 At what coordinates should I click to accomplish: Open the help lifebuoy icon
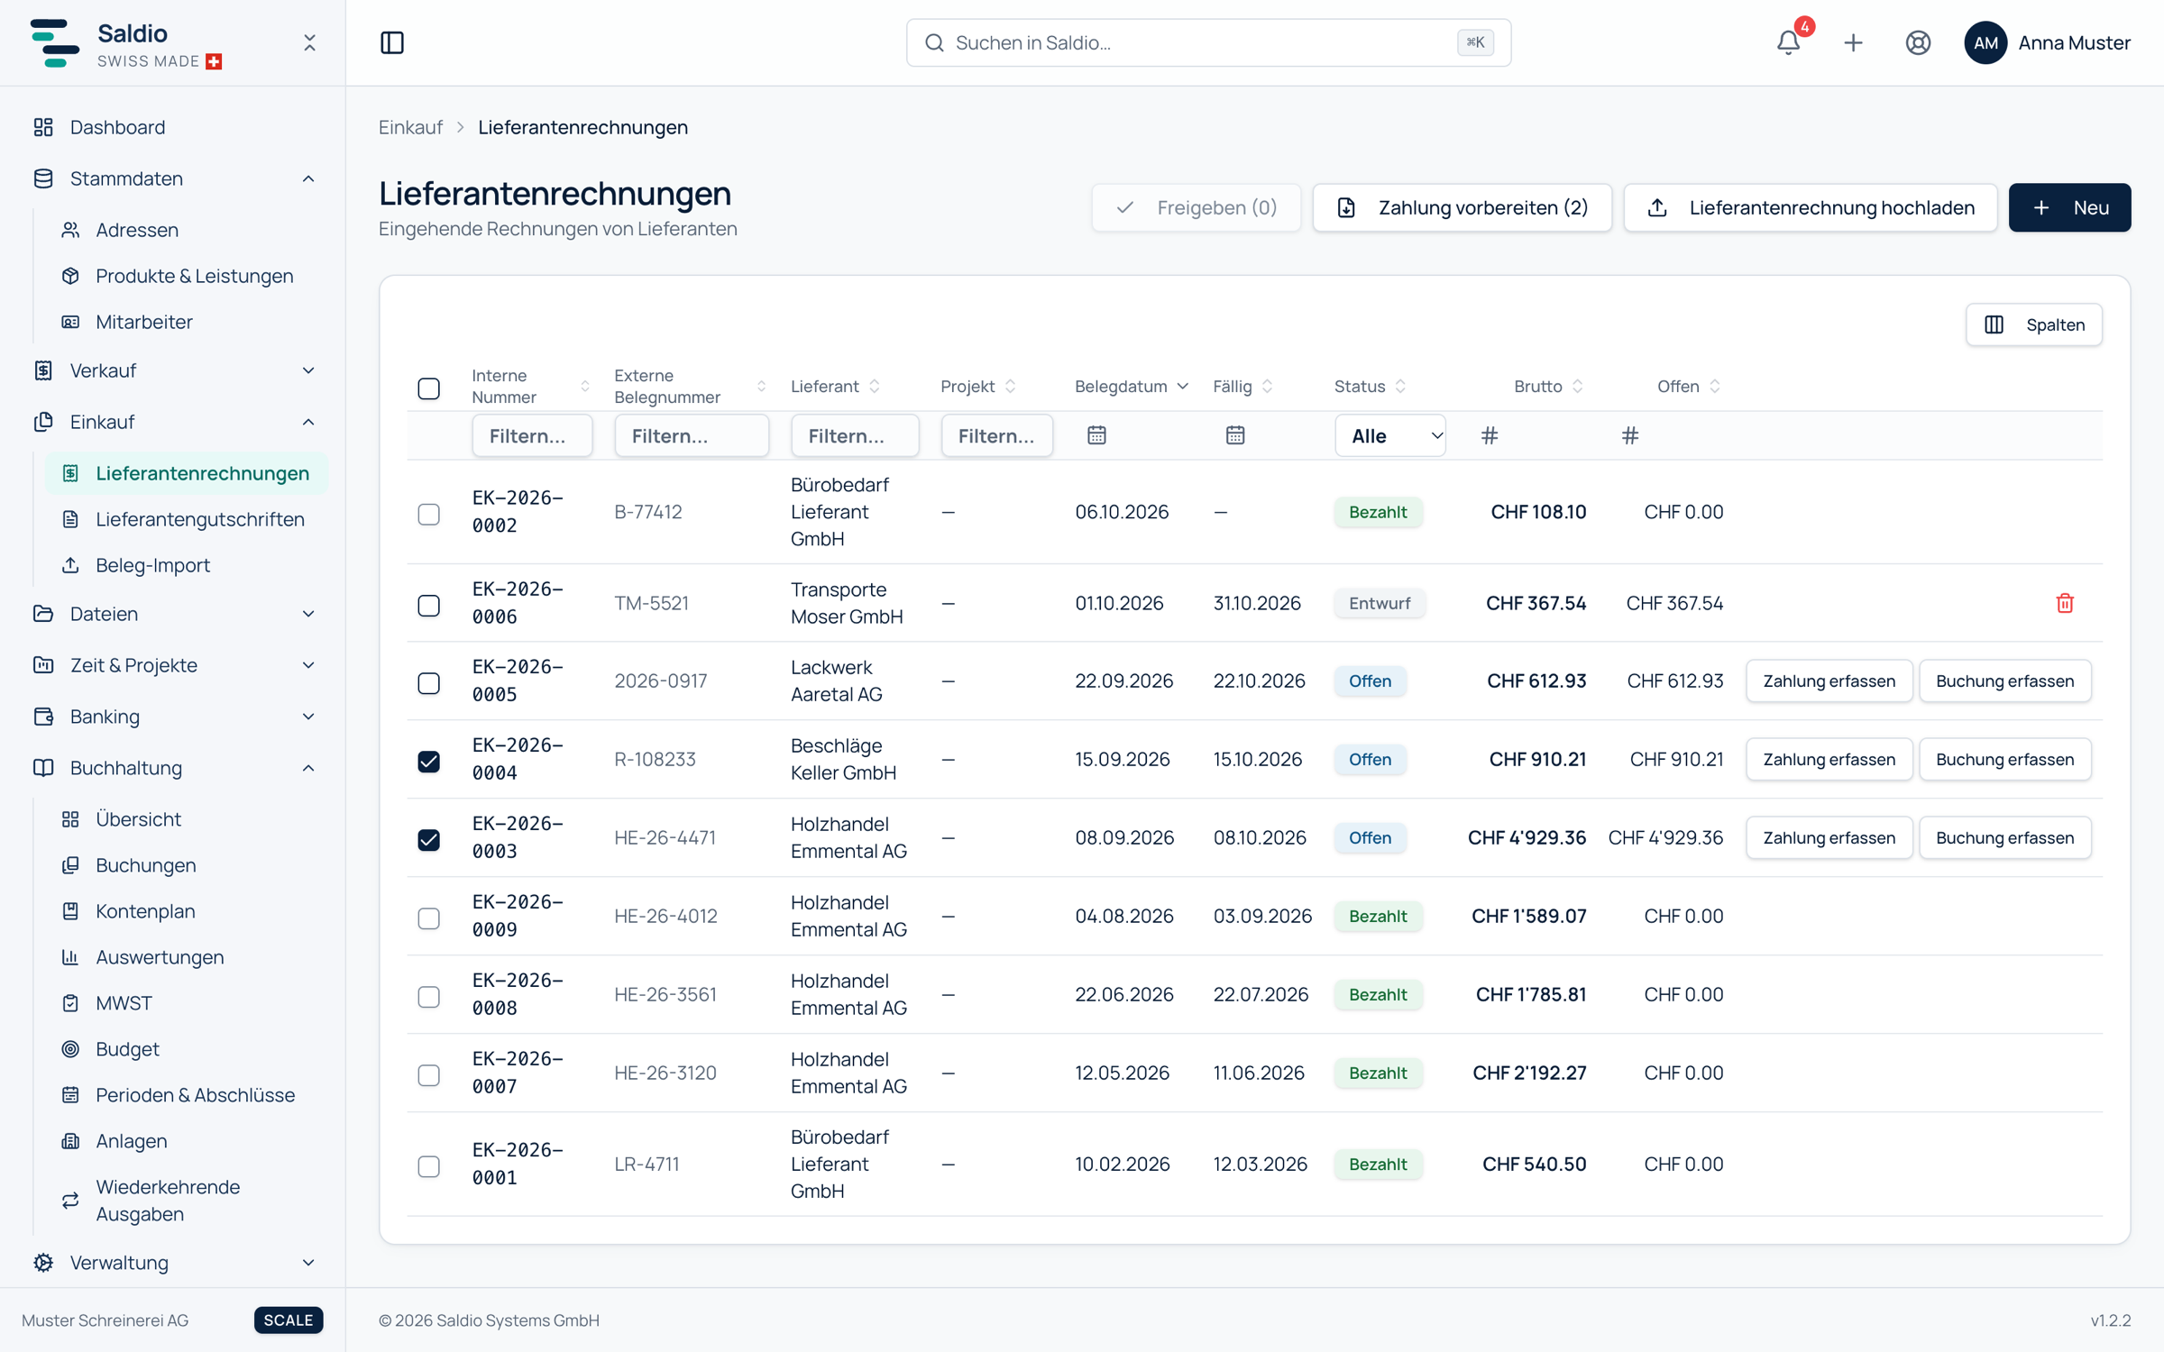[x=1918, y=42]
